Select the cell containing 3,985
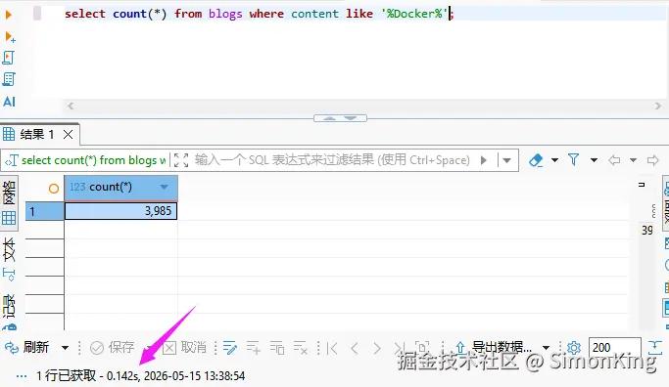The height and width of the screenshot is (387, 669). point(120,211)
